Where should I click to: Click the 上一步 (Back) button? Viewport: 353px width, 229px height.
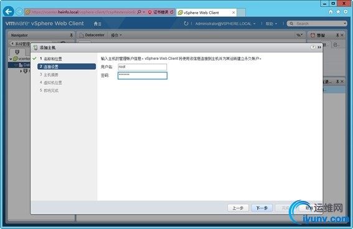click(x=238, y=208)
